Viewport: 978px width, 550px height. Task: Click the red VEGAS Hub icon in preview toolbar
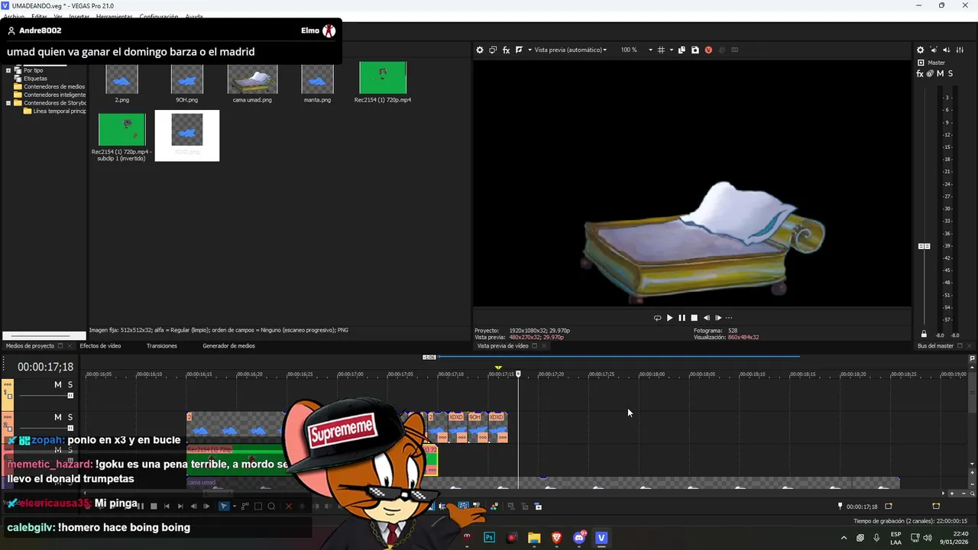pyautogui.click(x=708, y=50)
